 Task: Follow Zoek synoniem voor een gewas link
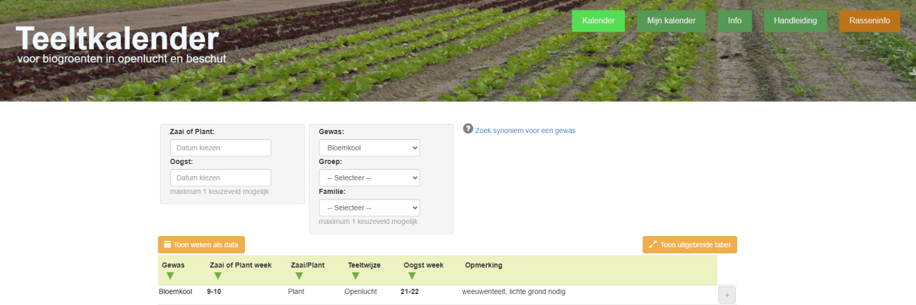(x=525, y=131)
